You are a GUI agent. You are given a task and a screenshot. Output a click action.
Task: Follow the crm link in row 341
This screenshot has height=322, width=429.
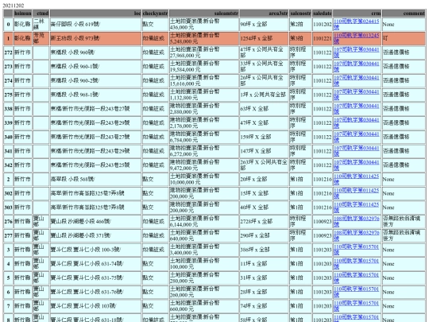pos(357,151)
